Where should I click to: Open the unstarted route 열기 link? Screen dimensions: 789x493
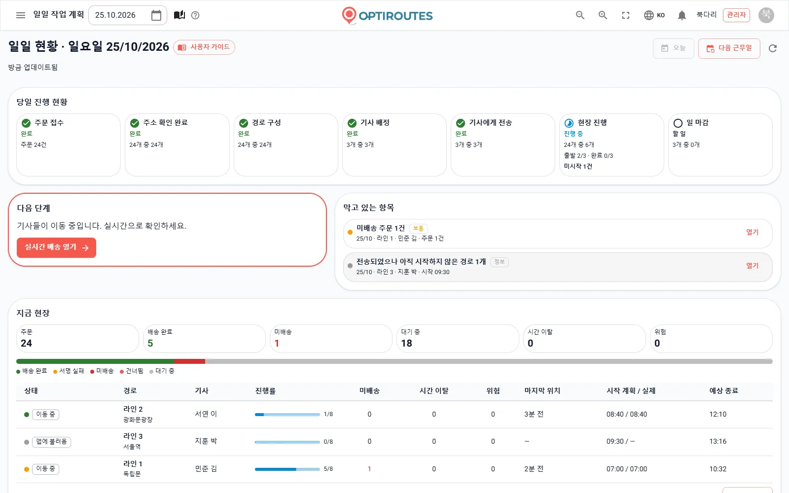pyautogui.click(x=752, y=266)
